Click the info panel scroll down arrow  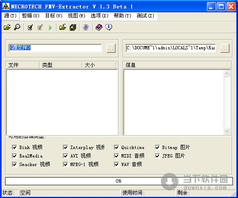click(227, 131)
